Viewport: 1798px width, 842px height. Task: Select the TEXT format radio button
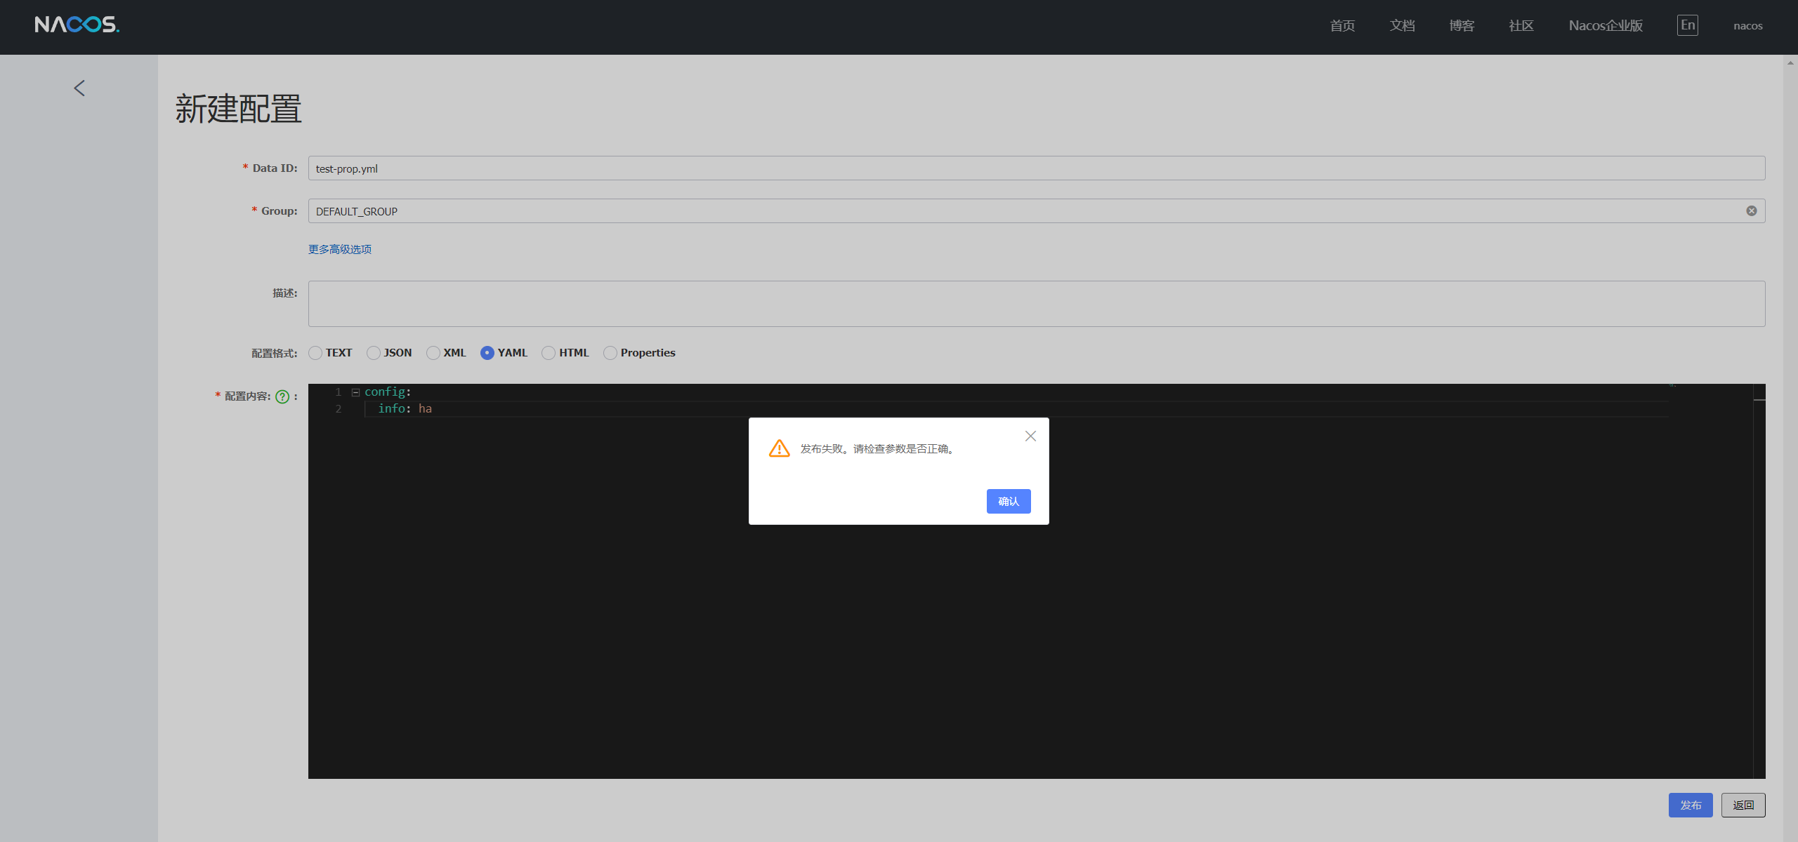[x=316, y=353]
